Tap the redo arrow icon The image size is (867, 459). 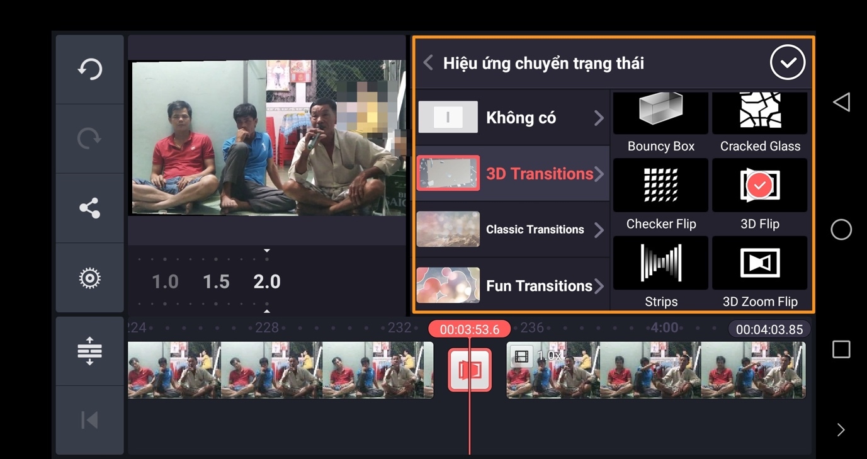pos(89,139)
